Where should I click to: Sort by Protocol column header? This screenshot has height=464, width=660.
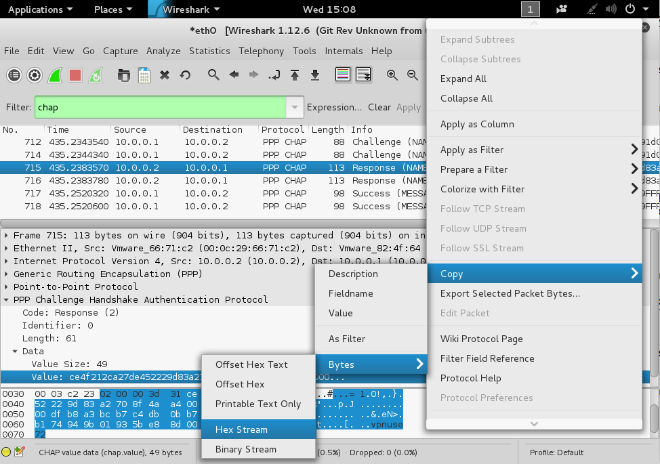tap(283, 129)
